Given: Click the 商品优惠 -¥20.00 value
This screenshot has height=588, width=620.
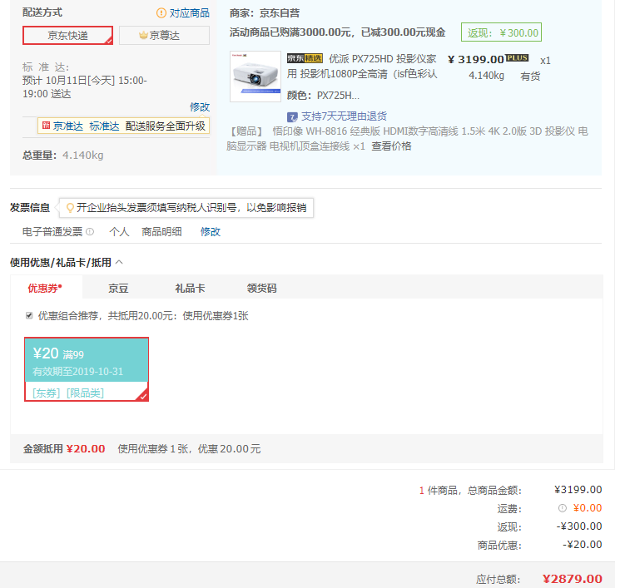Looking at the screenshot, I should [582, 545].
